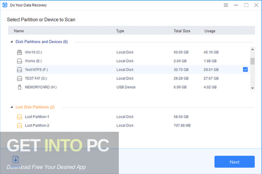Click the 2.00 GB total size value
The width and height of the screenshot is (262, 174).
(x=180, y=61)
